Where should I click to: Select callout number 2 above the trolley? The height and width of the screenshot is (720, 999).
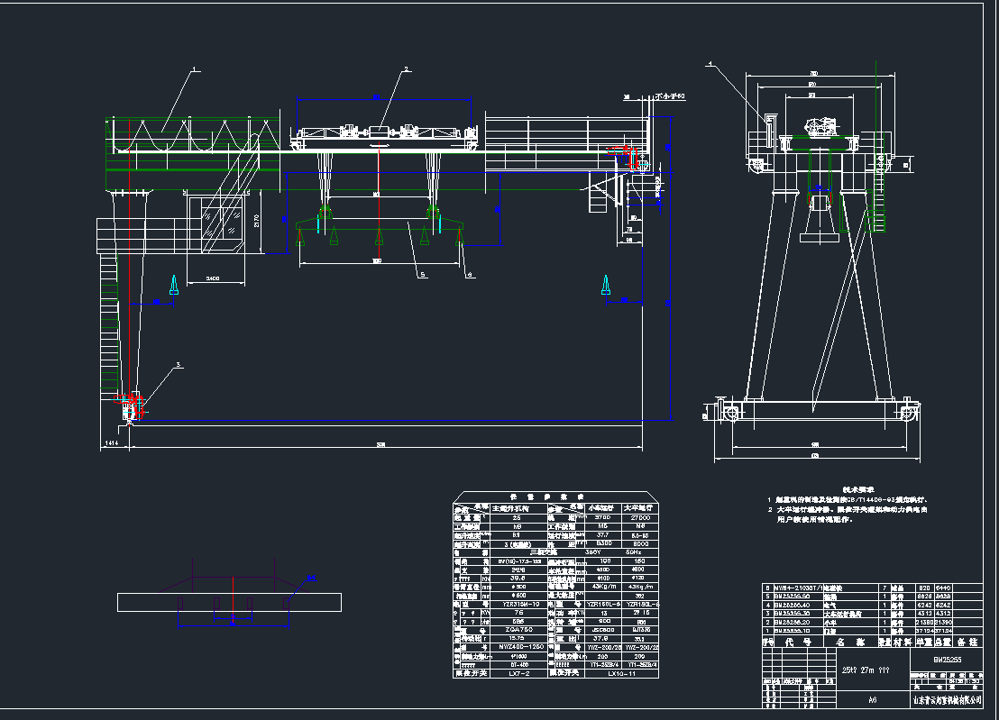coord(407,68)
